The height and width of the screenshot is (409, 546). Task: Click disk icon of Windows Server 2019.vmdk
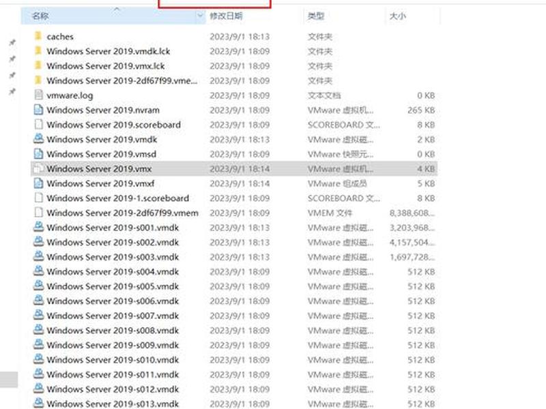[39, 139]
